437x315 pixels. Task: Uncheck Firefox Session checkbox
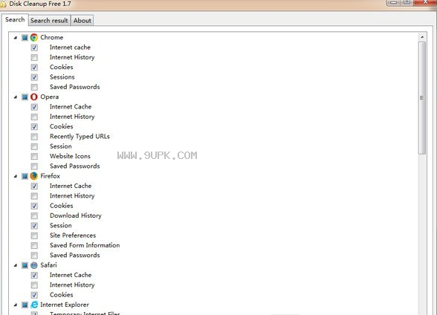coord(34,226)
